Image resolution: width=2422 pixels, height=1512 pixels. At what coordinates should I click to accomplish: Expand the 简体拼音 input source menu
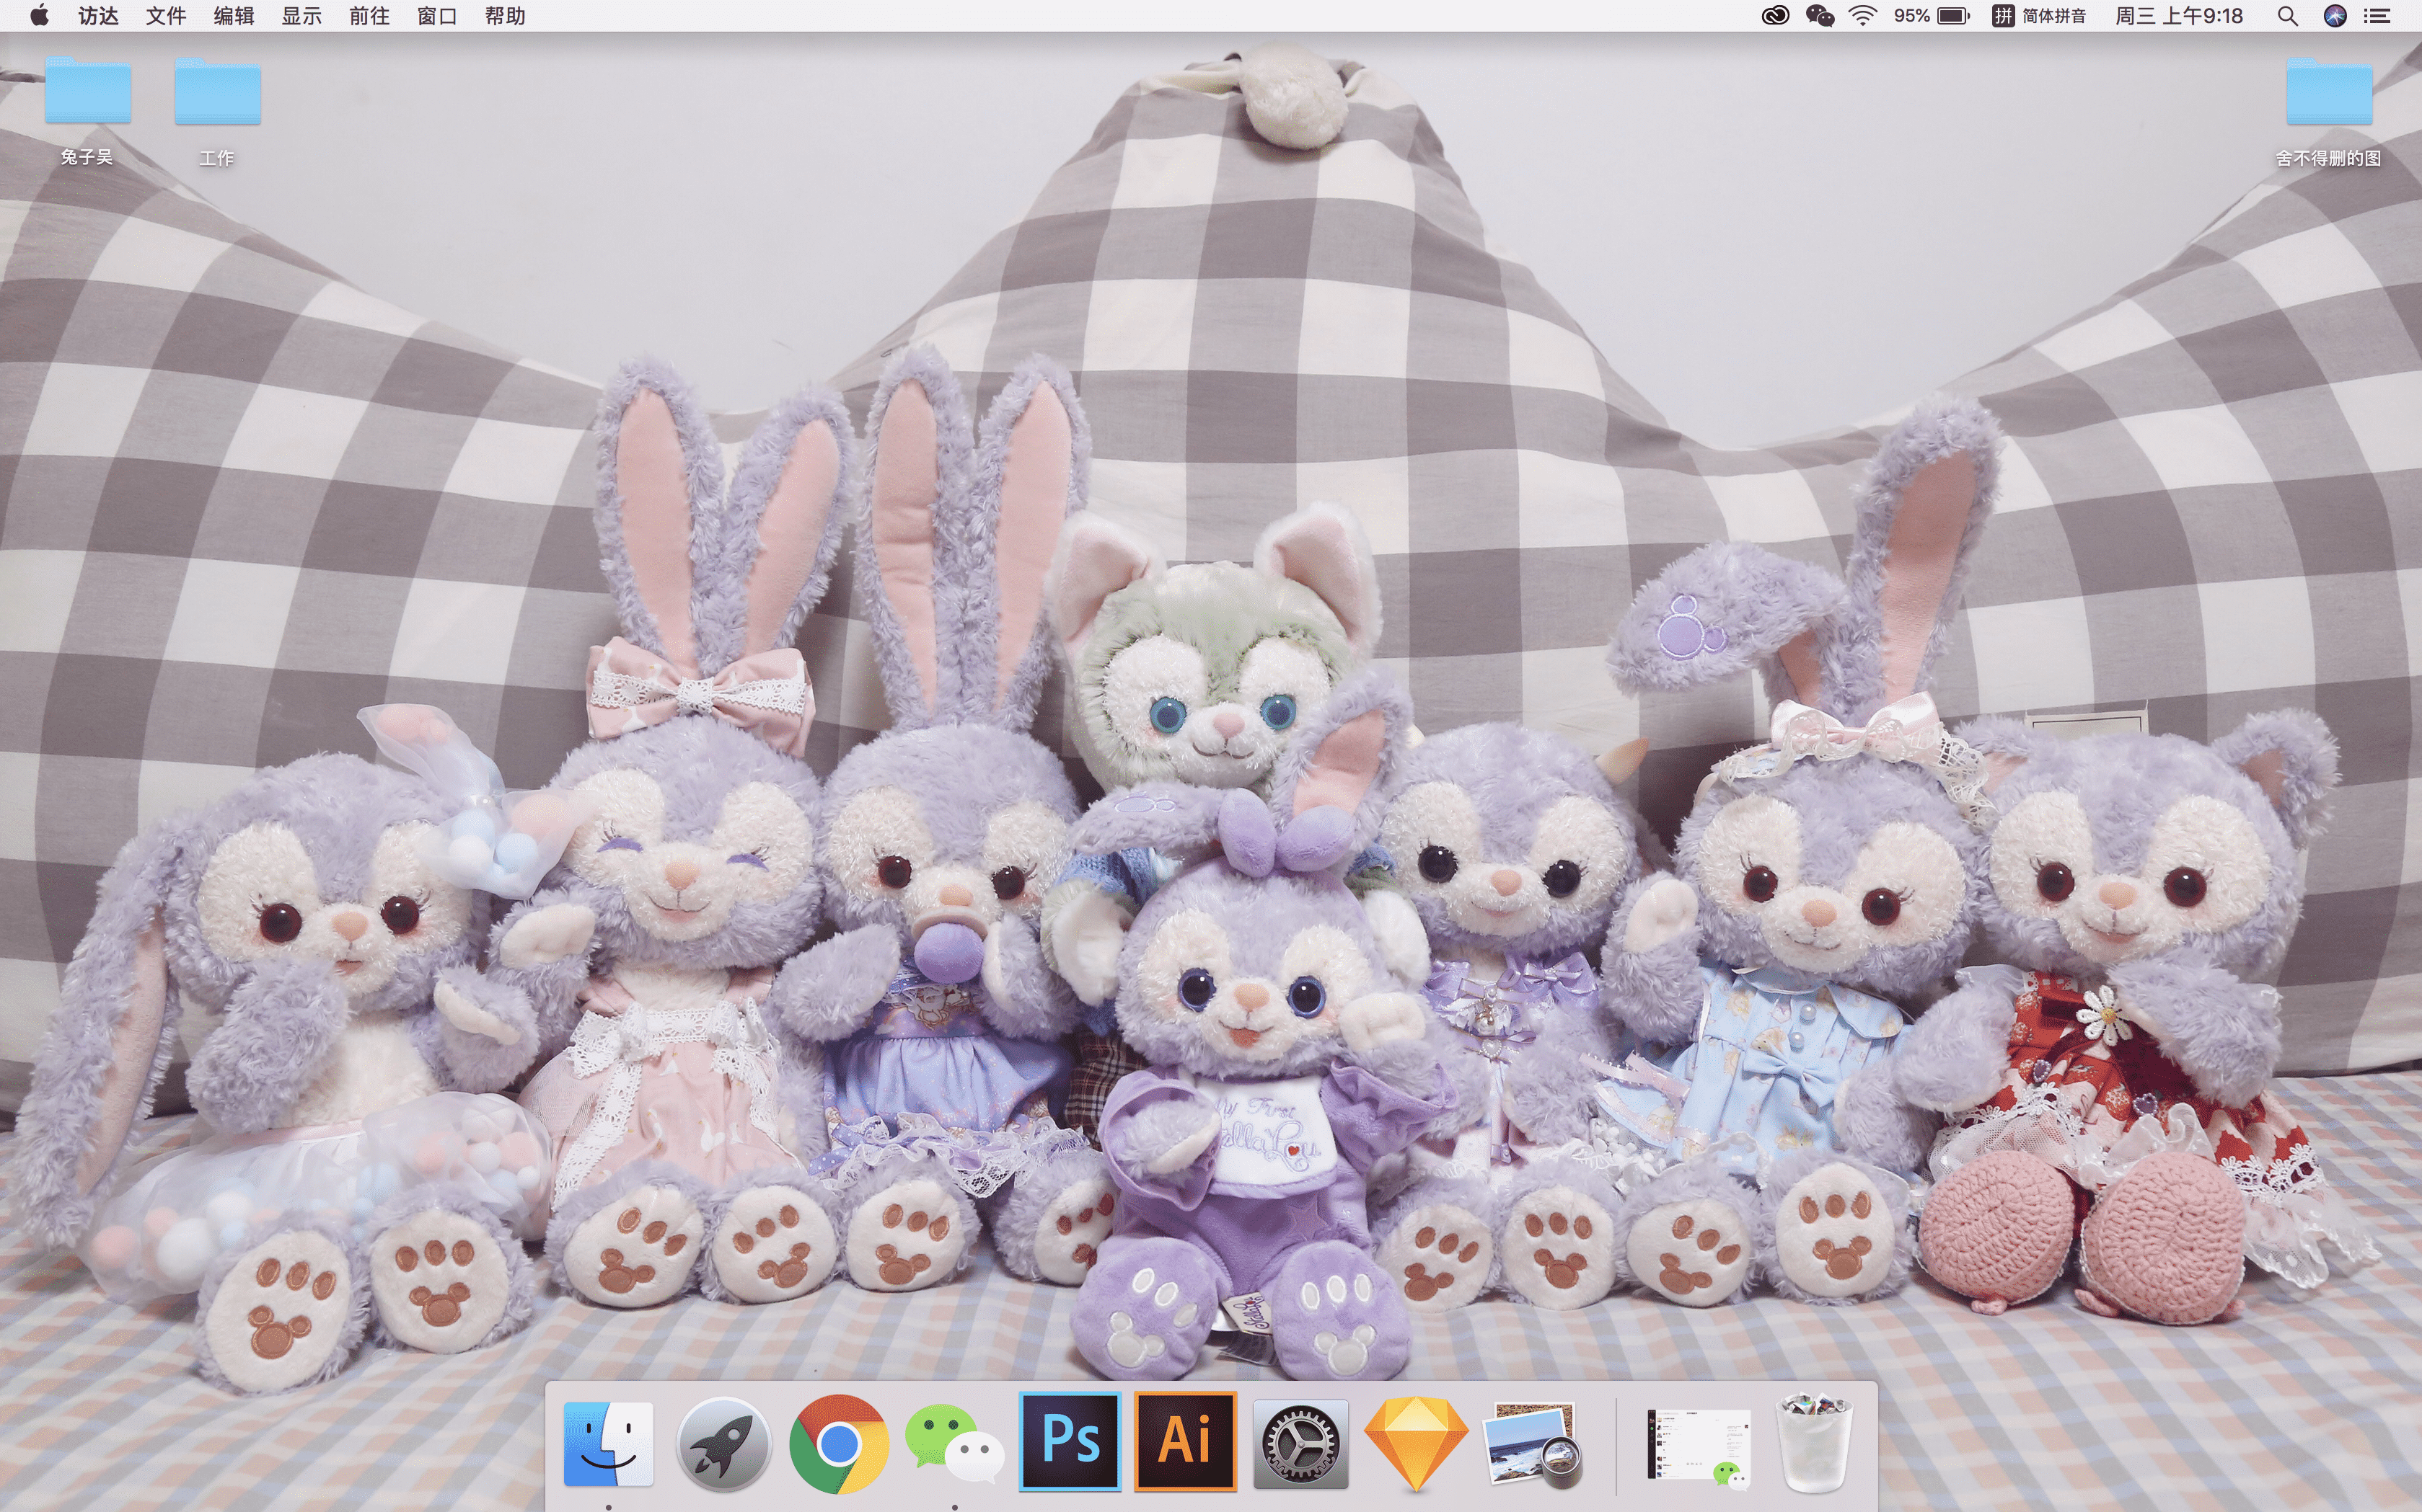tap(2040, 16)
